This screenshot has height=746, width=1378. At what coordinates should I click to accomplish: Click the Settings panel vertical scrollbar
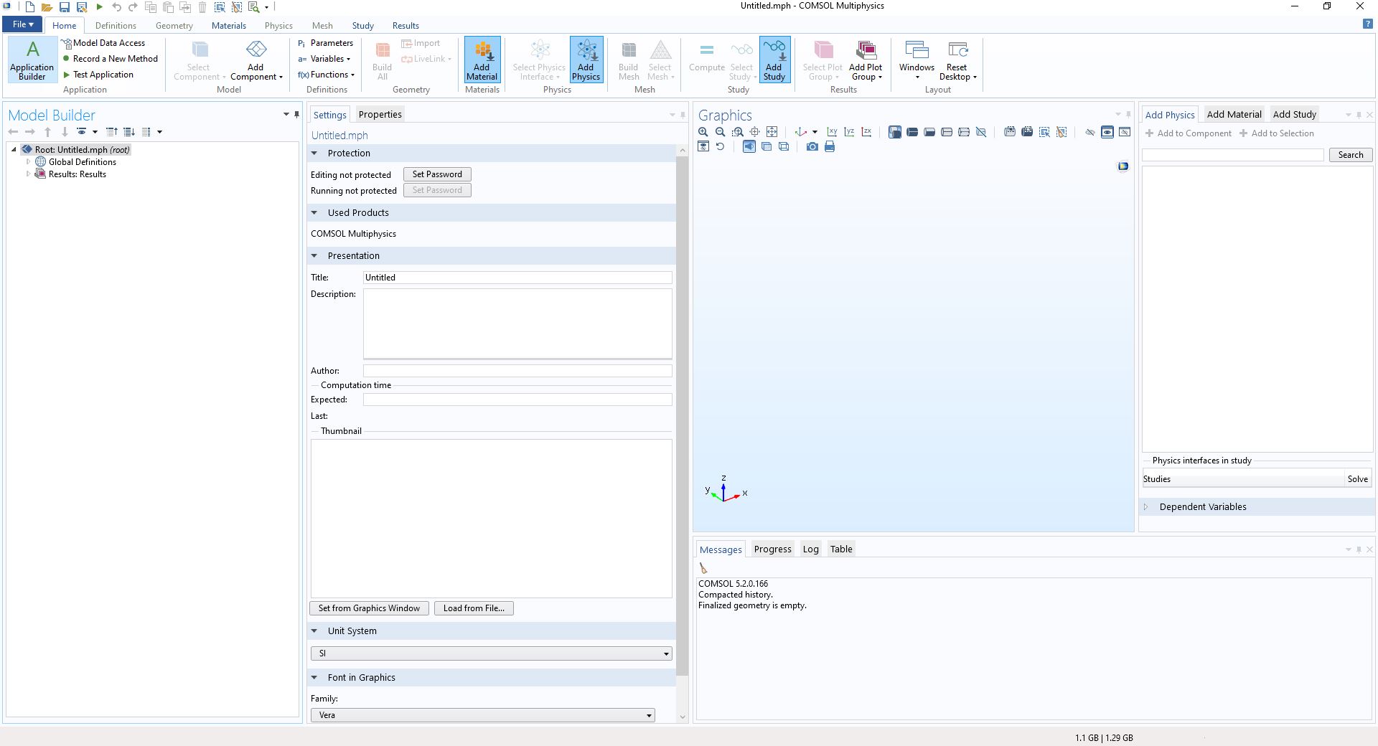click(682, 416)
